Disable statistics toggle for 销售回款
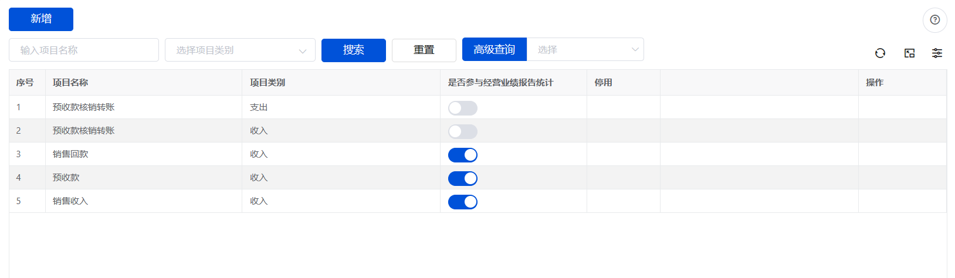955x278 pixels. (x=463, y=155)
